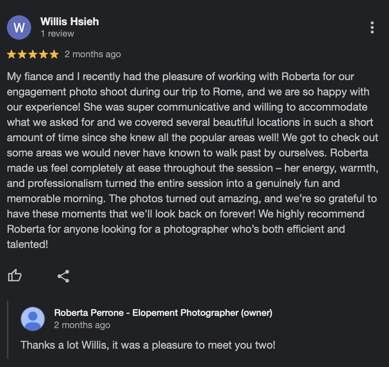Click the final word "talented!" in the review
The width and height of the screenshot is (389, 367).
point(27,245)
